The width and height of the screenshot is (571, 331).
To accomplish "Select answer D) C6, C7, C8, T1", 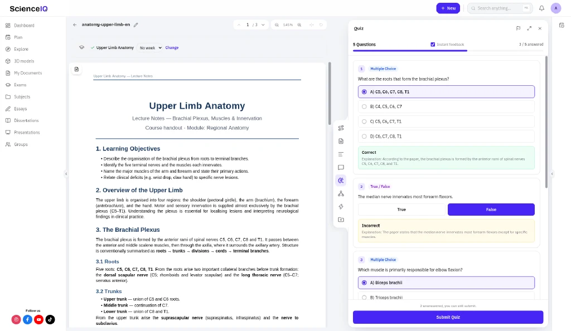I will click(x=446, y=137).
